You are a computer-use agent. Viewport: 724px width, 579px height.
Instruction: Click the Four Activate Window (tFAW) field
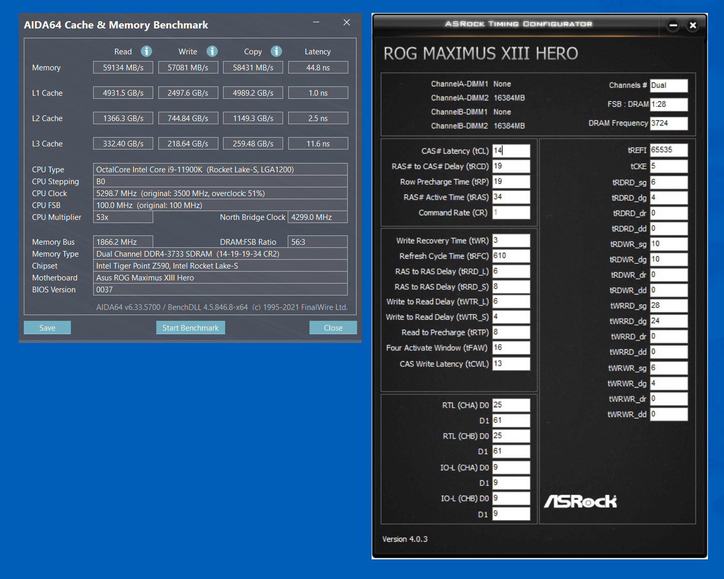[x=511, y=348]
